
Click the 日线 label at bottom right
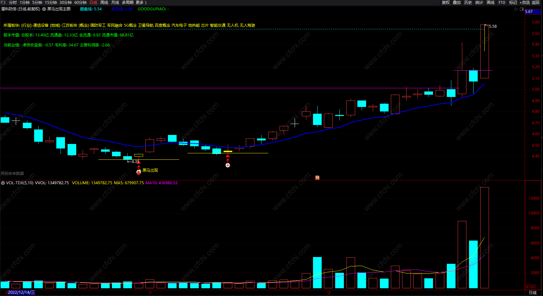(533, 292)
